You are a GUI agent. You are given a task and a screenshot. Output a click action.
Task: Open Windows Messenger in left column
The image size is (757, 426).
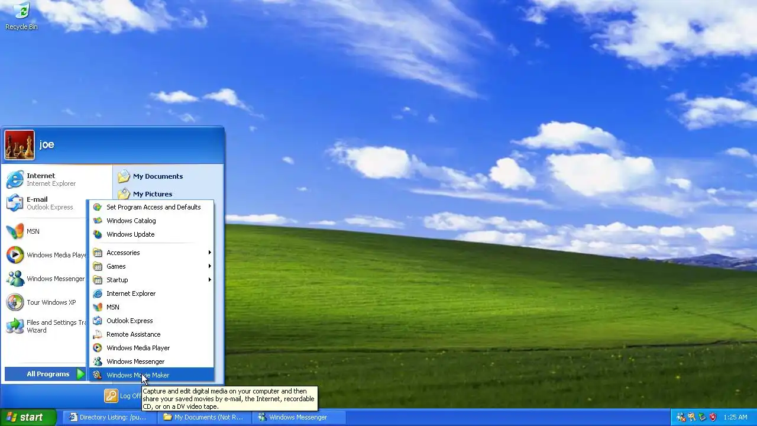point(46,279)
